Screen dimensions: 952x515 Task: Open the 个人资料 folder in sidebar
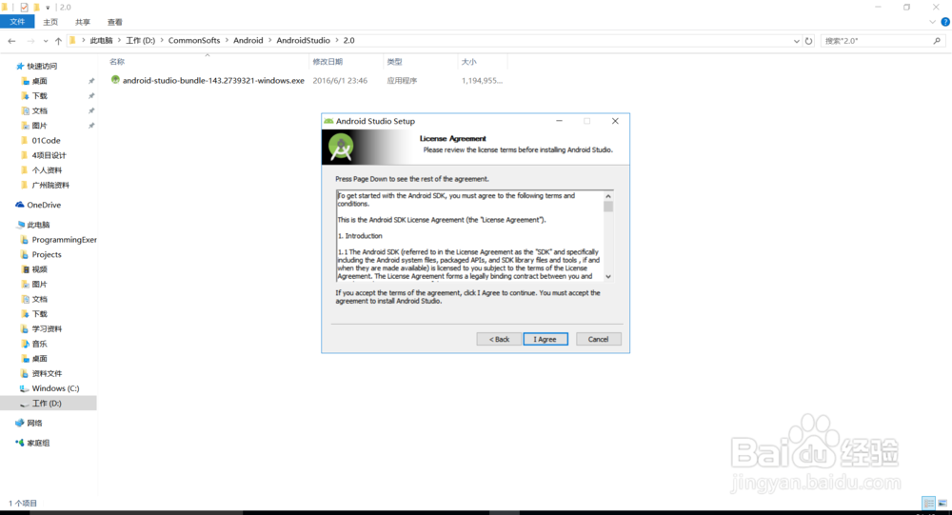tap(47, 170)
